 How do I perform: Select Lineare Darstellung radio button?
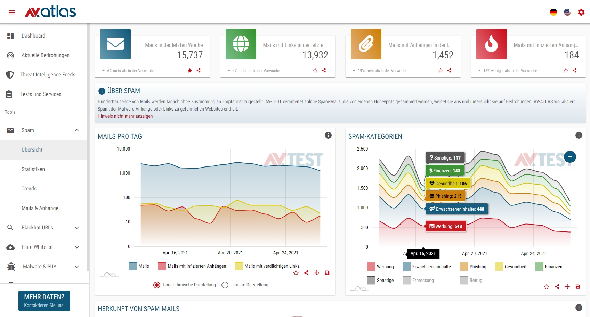click(x=225, y=285)
